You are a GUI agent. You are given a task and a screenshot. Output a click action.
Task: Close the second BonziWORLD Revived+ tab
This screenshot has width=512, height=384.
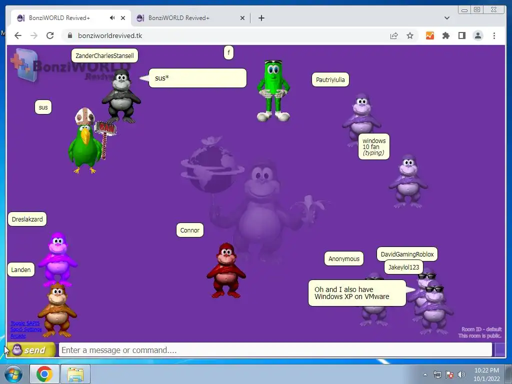coord(242,18)
